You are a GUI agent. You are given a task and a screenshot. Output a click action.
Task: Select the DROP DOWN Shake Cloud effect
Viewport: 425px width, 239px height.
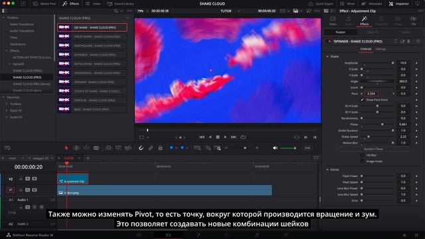92,37
